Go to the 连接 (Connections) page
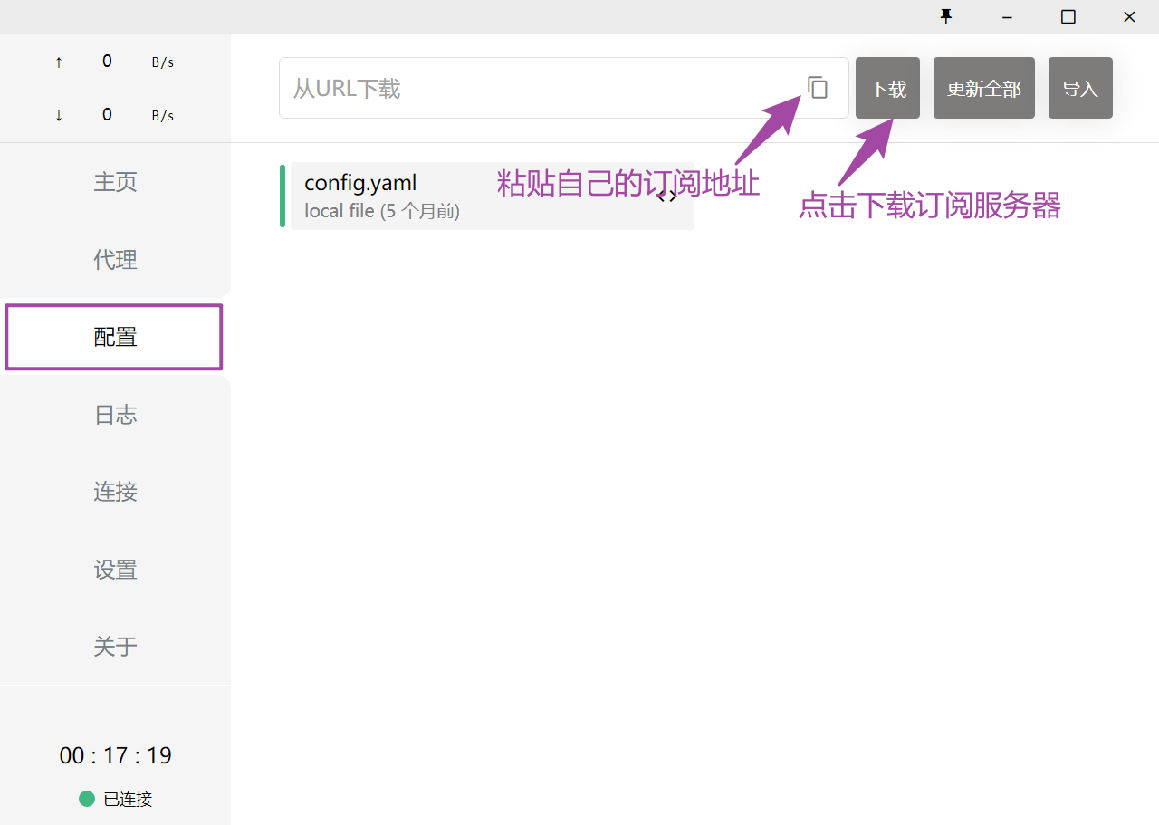Viewport: 1159px width, 825px height. 115,492
